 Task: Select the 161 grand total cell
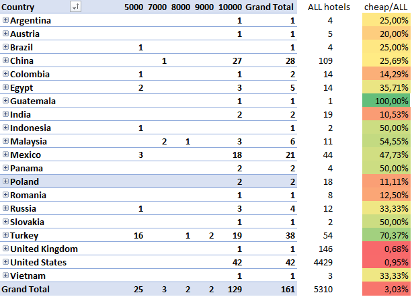pos(288,289)
